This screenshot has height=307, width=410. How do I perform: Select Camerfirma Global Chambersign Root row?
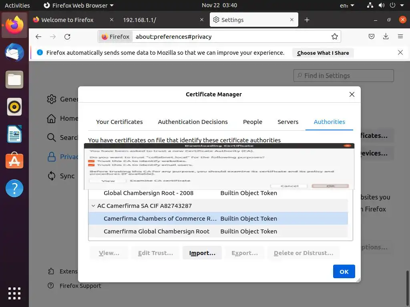coord(218,231)
